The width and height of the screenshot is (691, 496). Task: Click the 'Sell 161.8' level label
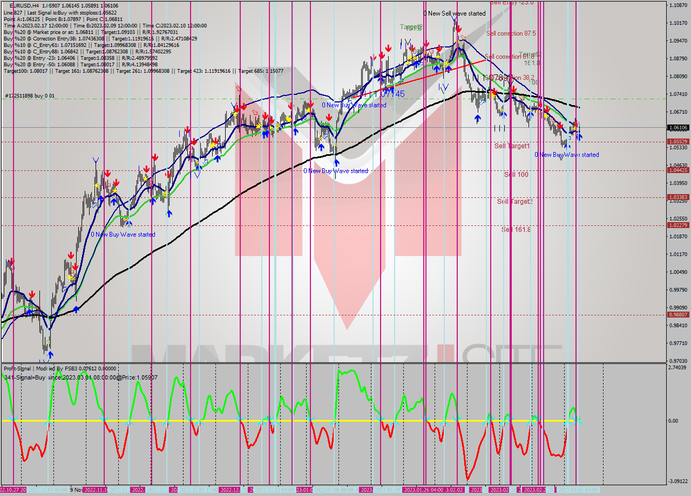[516, 230]
